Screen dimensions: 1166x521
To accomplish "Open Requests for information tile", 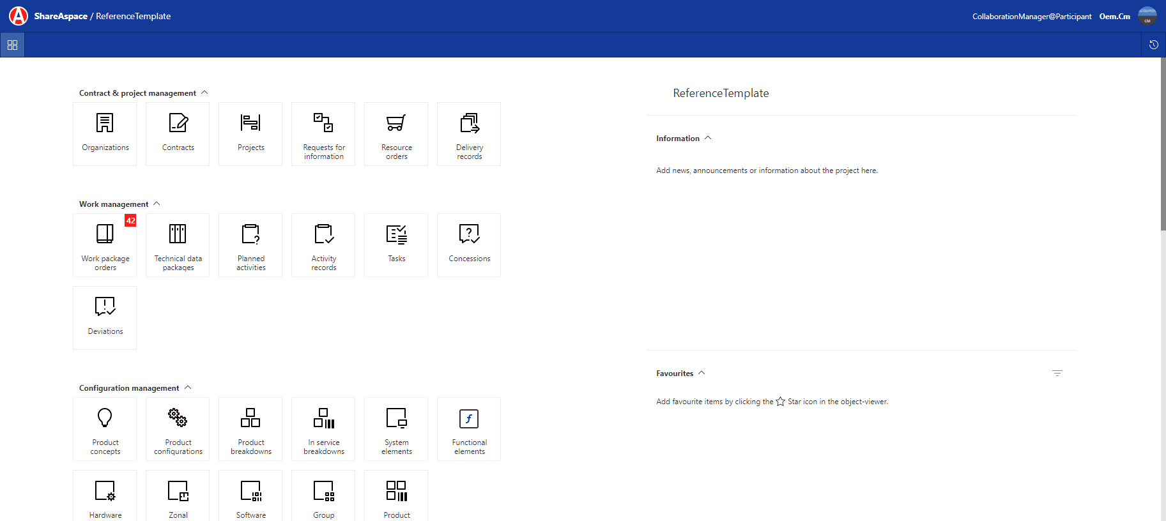I will pos(323,134).
